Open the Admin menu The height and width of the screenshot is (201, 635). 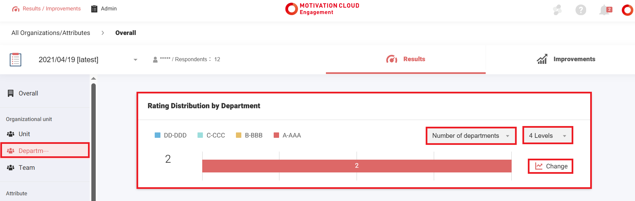click(x=104, y=9)
